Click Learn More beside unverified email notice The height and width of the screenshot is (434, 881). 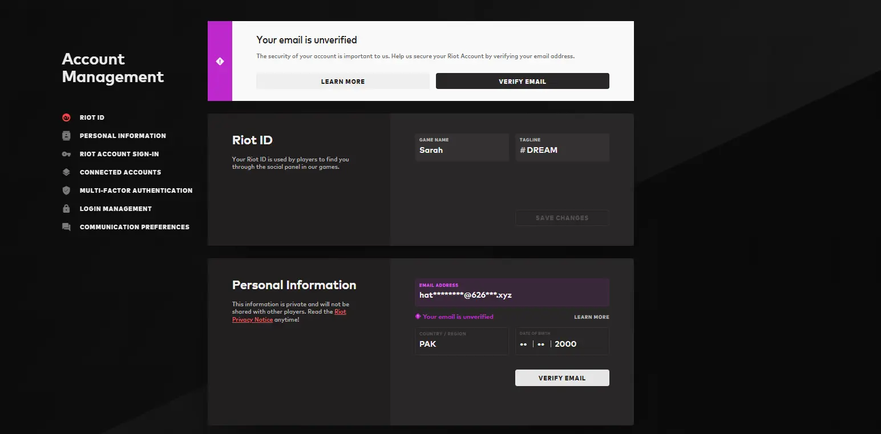click(591, 317)
